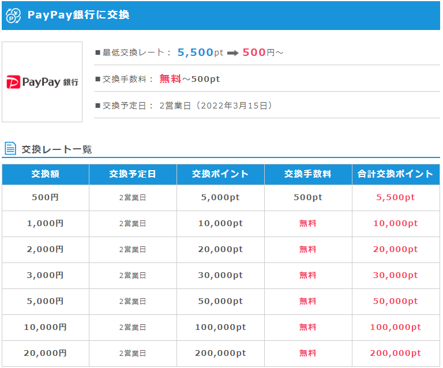Viewport: 443px width, 368px height.
Task: Click the 無料 fee cell in 2,000円 row
Action: point(308,250)
